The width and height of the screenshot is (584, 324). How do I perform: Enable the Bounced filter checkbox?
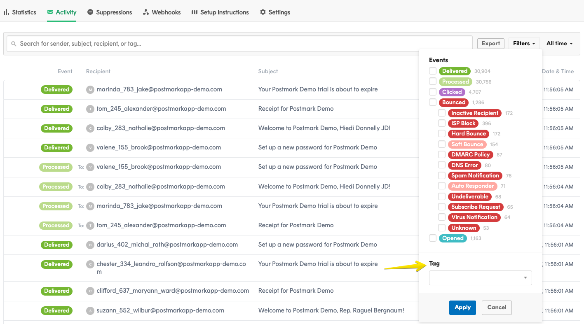click(x=433, y=102)
